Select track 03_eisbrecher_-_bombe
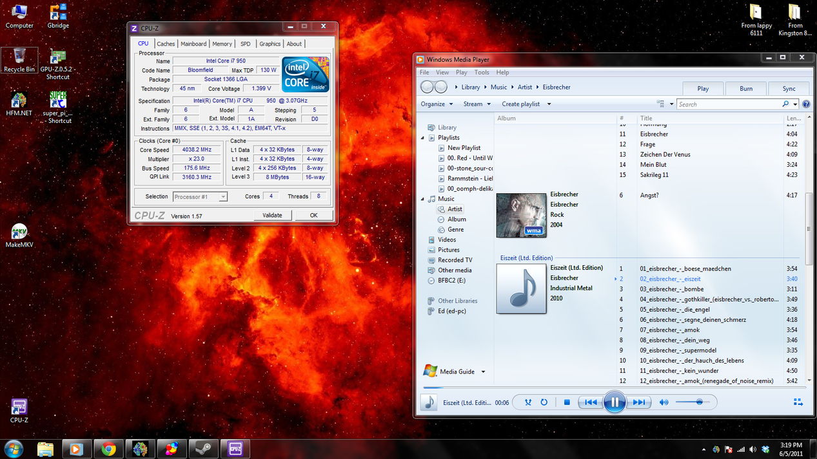This screenshot has height=459, width=817. pyautogui.click(x=671, y=289)
